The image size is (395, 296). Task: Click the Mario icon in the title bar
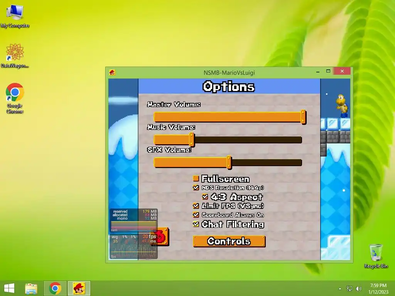coord(112,72)
